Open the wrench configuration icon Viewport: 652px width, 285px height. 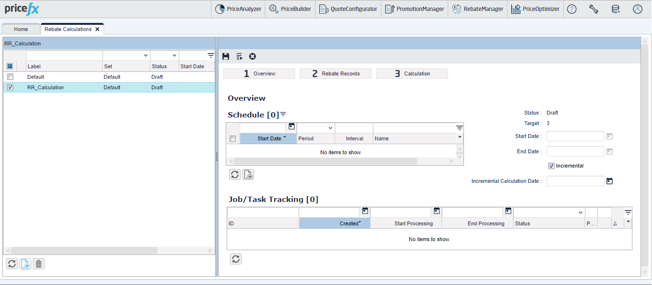(x=594, y=9)
